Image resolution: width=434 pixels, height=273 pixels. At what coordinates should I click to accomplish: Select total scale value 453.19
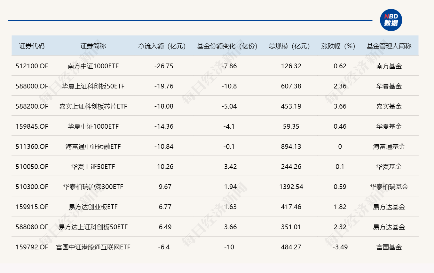(x=291, y=106)
